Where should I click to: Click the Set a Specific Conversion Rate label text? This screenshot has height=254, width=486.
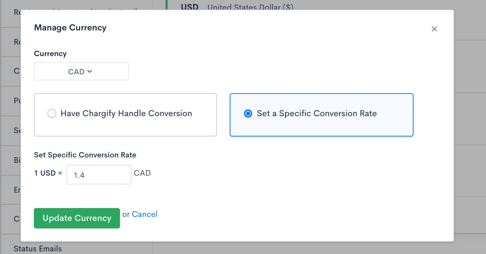317,113
